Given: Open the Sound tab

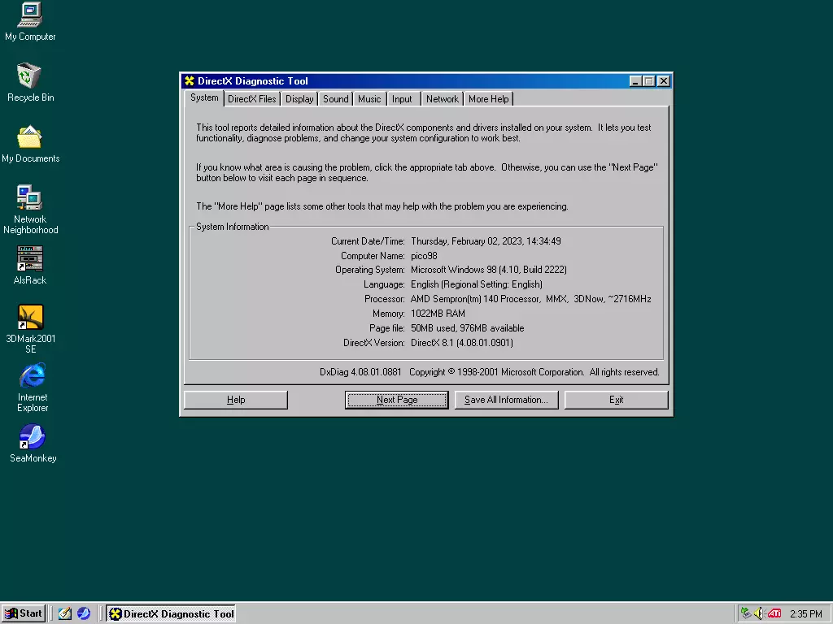Looking at the screenshot, I should click(336, 99).
